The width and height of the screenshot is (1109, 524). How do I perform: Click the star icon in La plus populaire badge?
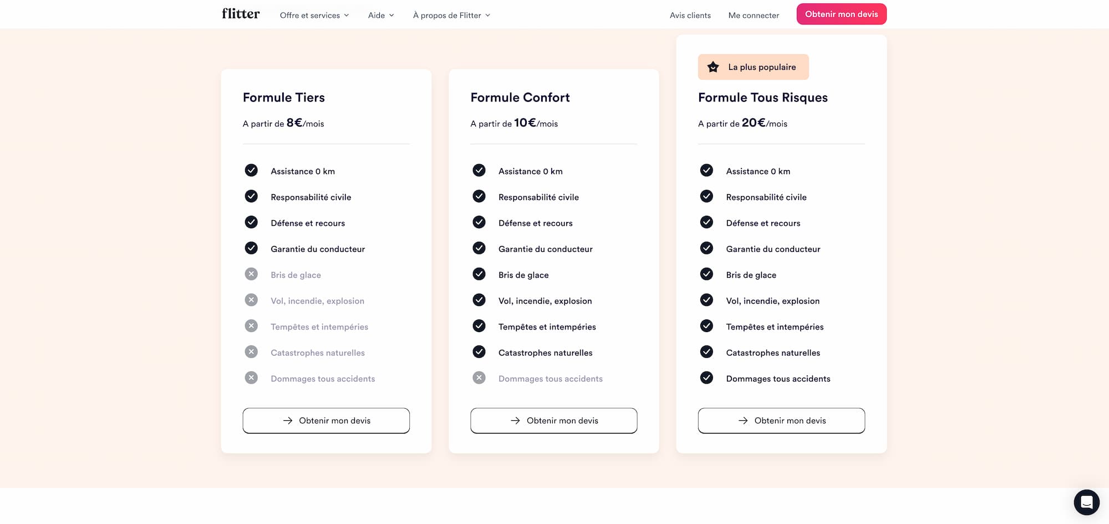click(713, 67)
